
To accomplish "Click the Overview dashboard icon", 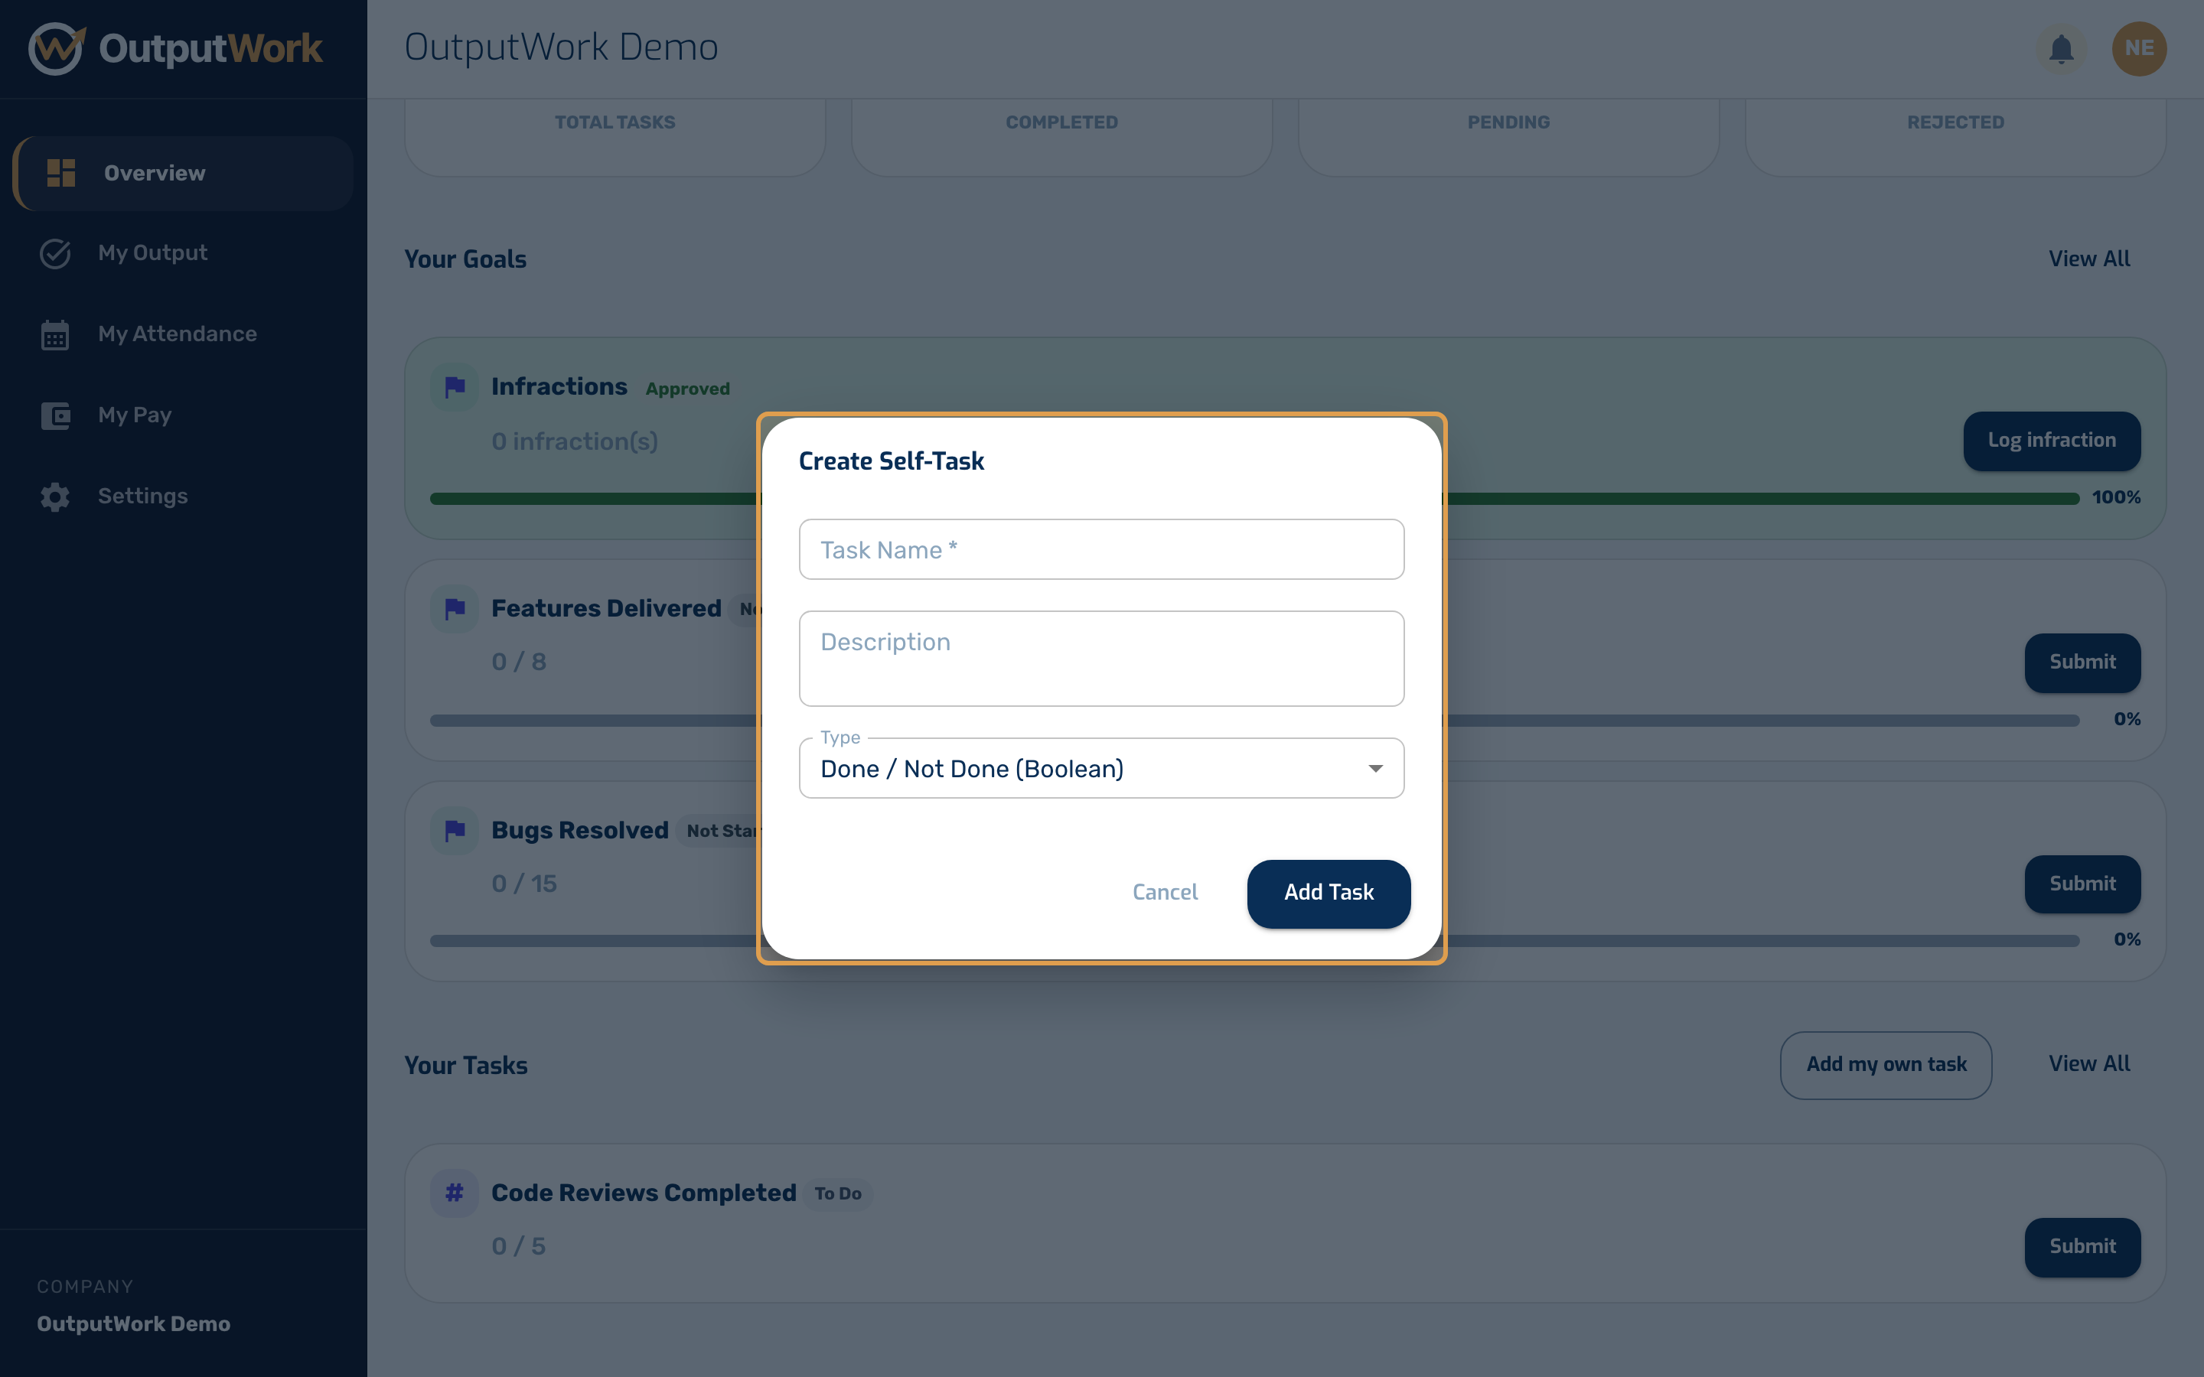I will pos(60,173).
